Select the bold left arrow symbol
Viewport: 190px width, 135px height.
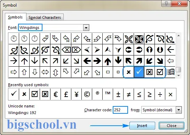[x=87, y=61]
